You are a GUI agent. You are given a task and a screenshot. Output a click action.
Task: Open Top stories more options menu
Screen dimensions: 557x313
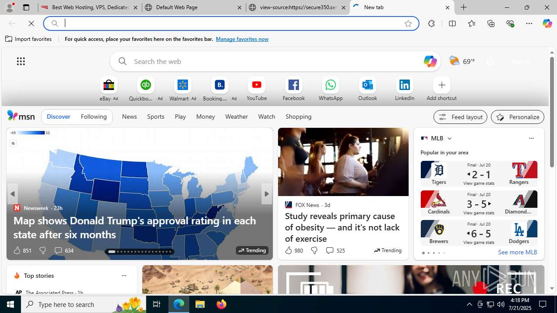[124, 276]
